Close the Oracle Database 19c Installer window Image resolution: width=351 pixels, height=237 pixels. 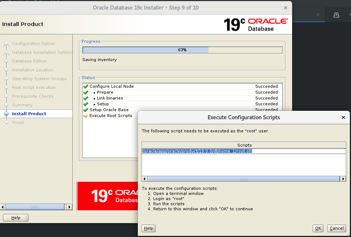coord(285,7)
